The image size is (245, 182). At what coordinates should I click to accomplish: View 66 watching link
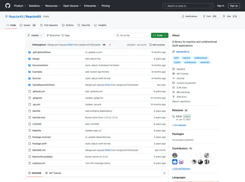(181, 92)
